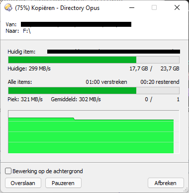Enable the Bewerking op de achtergrond checkbox

[8, 171]
